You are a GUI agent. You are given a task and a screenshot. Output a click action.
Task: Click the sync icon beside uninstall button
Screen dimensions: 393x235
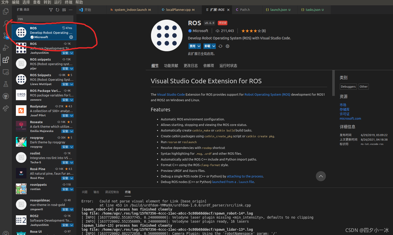221,46
